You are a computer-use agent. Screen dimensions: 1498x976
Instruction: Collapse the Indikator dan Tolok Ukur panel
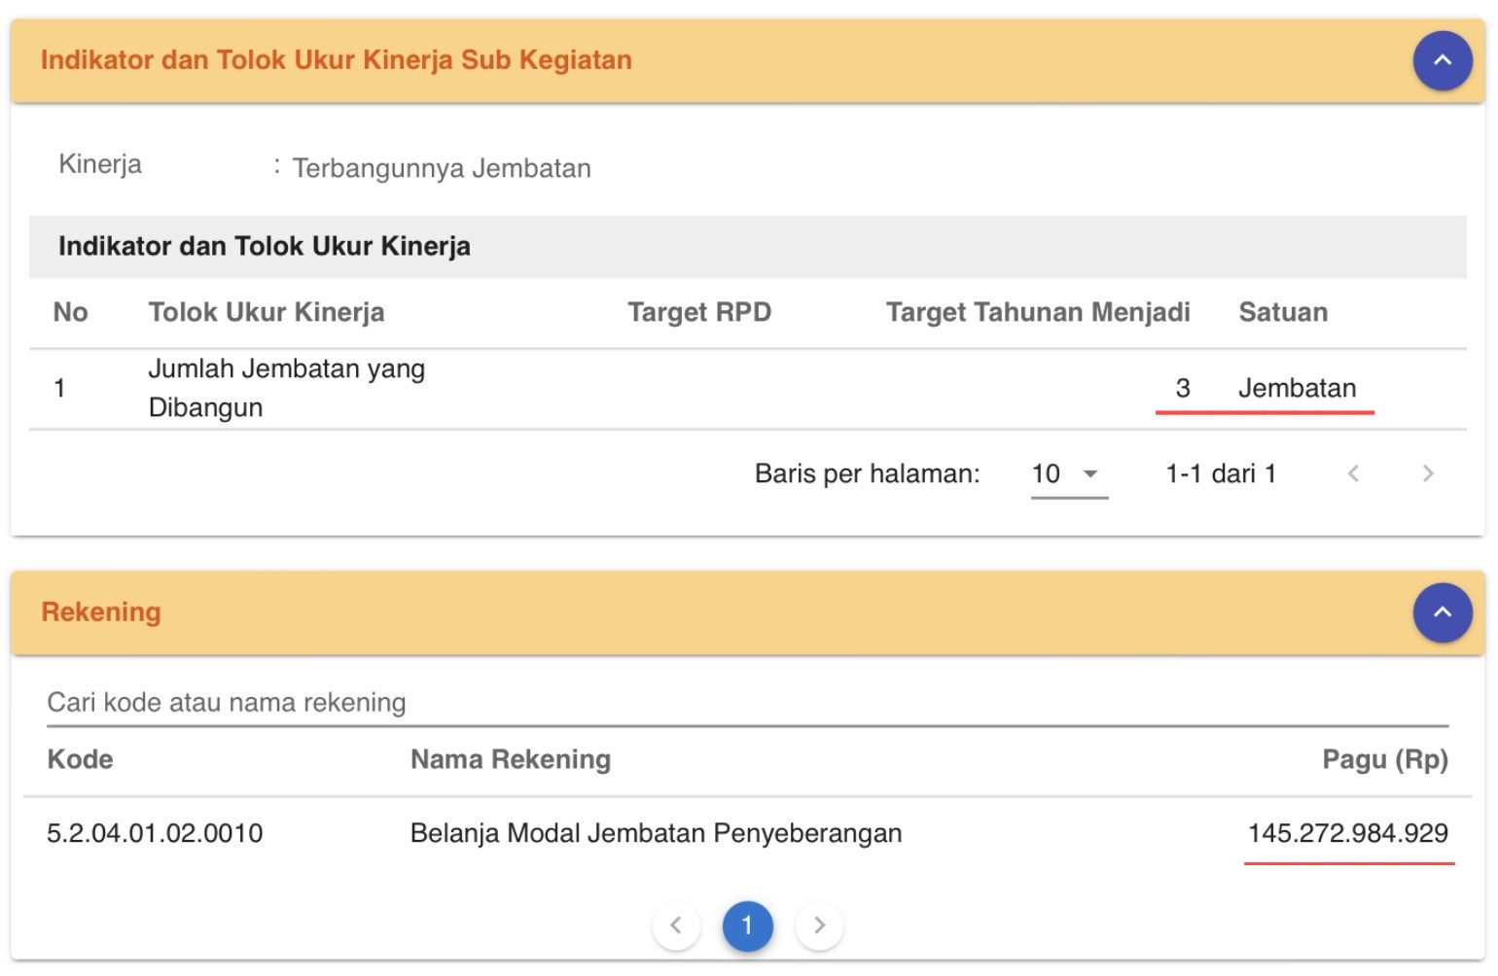[x=1442, y=60]
